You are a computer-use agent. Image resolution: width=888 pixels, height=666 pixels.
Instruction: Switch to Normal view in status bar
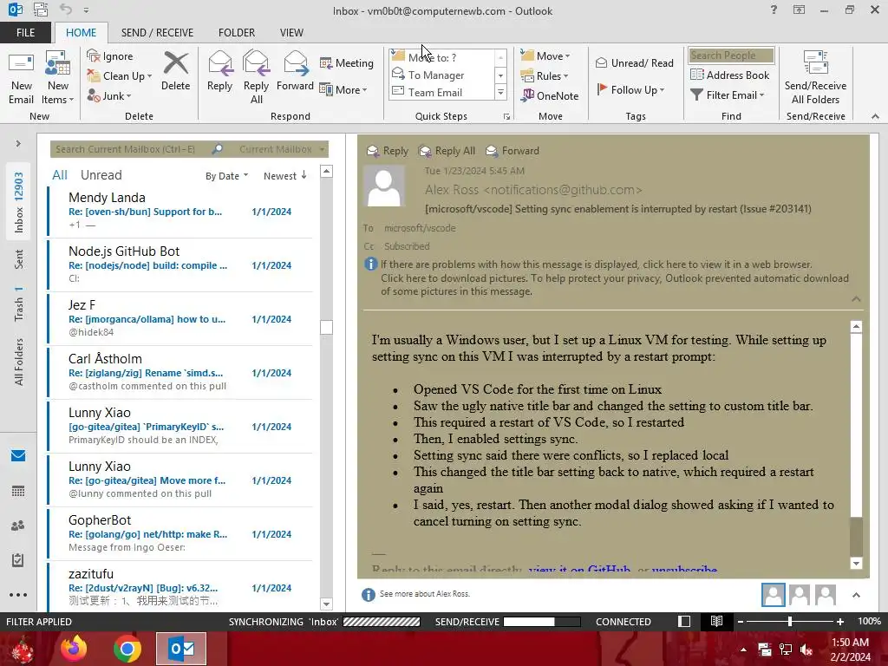tap(684, 621)
